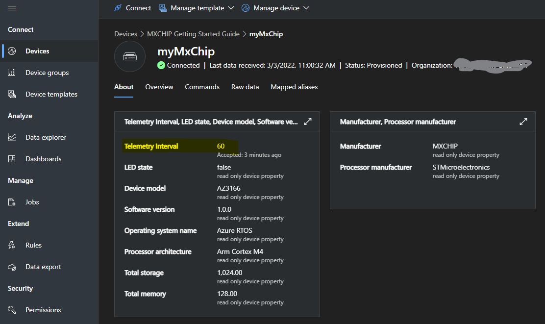Click the Total storage value 1,024.00
Image resolution: width=545 pixels, height=324 pixels.
click(230, 273)
